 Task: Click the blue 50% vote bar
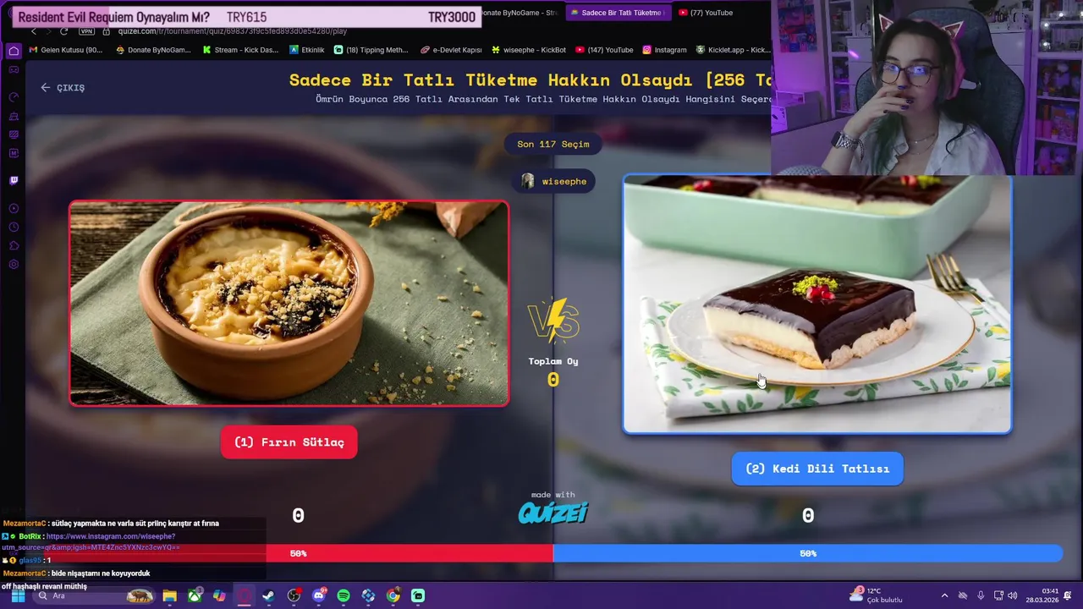808,553
